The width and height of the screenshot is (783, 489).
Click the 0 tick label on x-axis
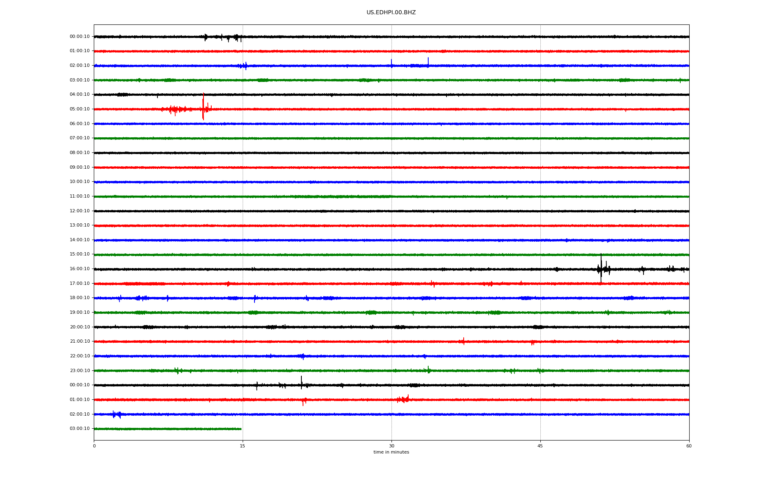[x=94, y=446]
